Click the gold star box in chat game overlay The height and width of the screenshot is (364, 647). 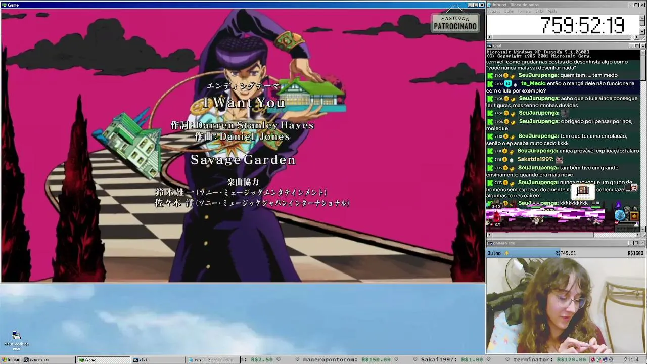634,216
